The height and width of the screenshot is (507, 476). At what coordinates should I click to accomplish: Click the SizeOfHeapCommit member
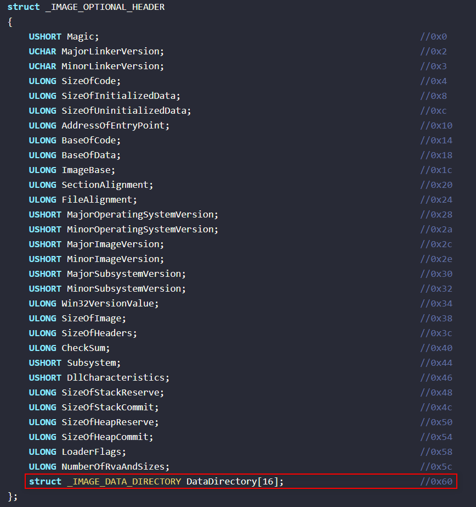click(x=107, y=437)
